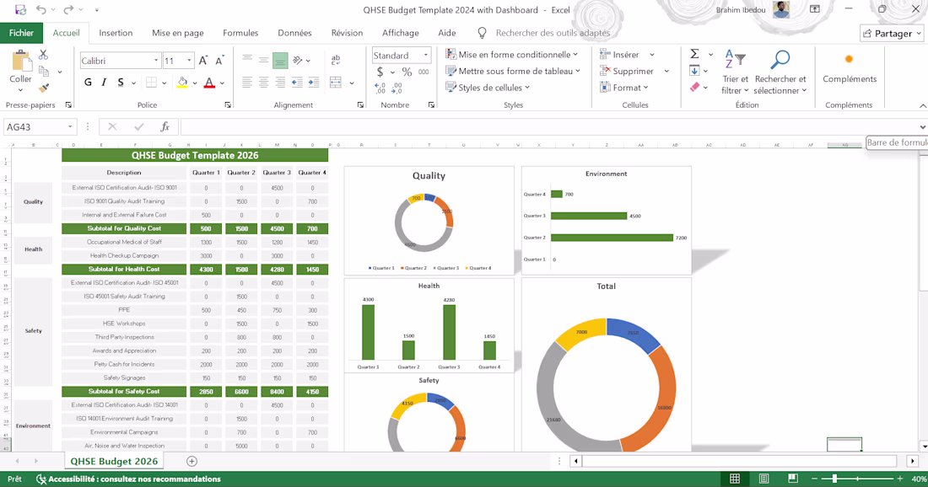Center text horizontally

click(x=264, y=83)
